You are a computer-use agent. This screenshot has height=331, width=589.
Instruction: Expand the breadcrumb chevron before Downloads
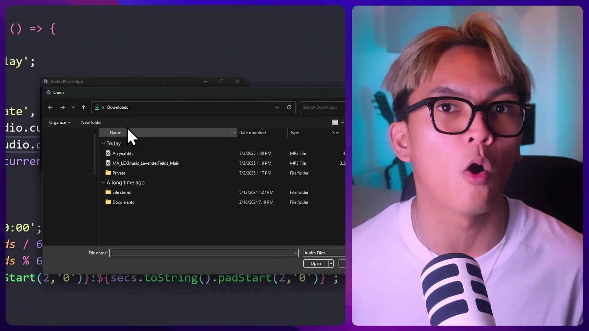(103, 107)
